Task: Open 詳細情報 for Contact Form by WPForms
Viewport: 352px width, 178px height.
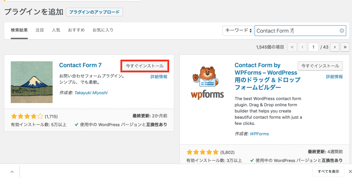Action: point(334,77)
